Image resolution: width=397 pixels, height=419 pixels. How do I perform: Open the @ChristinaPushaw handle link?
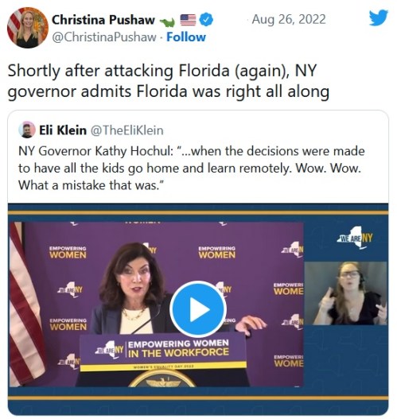104,37
